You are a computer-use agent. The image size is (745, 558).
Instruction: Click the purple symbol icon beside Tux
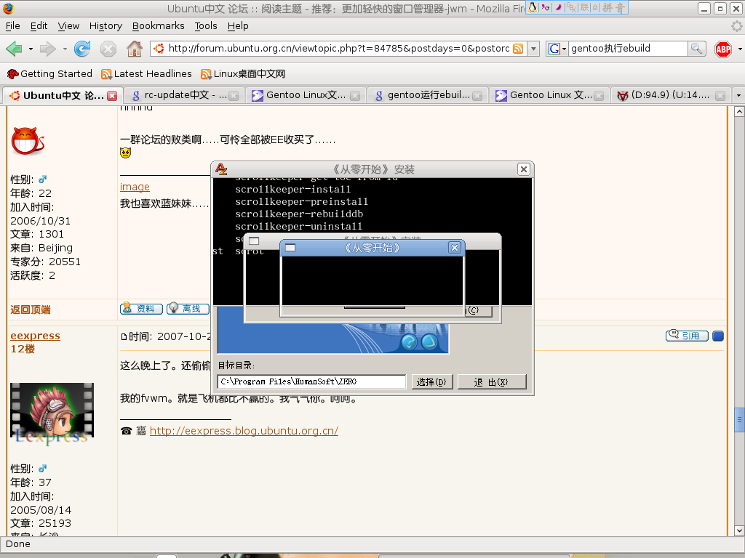click(x=546, y=7)
